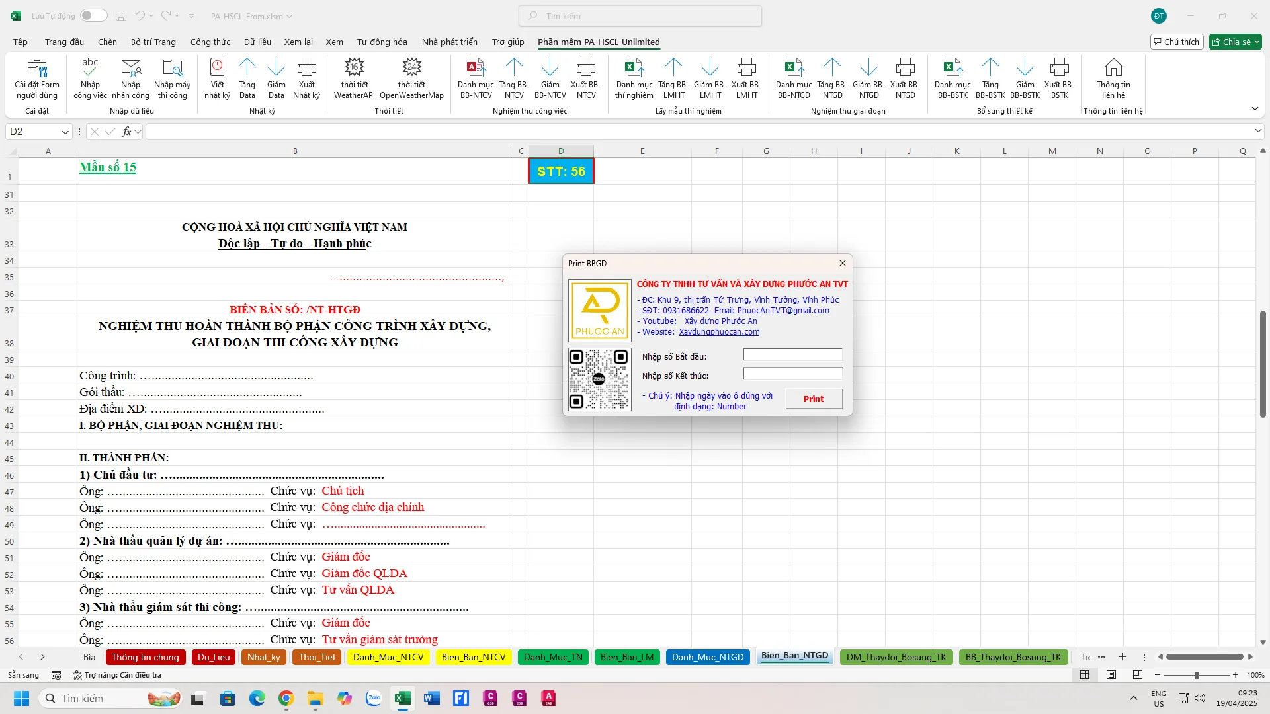Click Giảm BB-LMHT arrow
The width and height of the screenshot is (1270, 714).
710,79
